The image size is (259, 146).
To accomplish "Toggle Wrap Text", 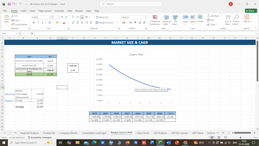I will tap(102, 17).
